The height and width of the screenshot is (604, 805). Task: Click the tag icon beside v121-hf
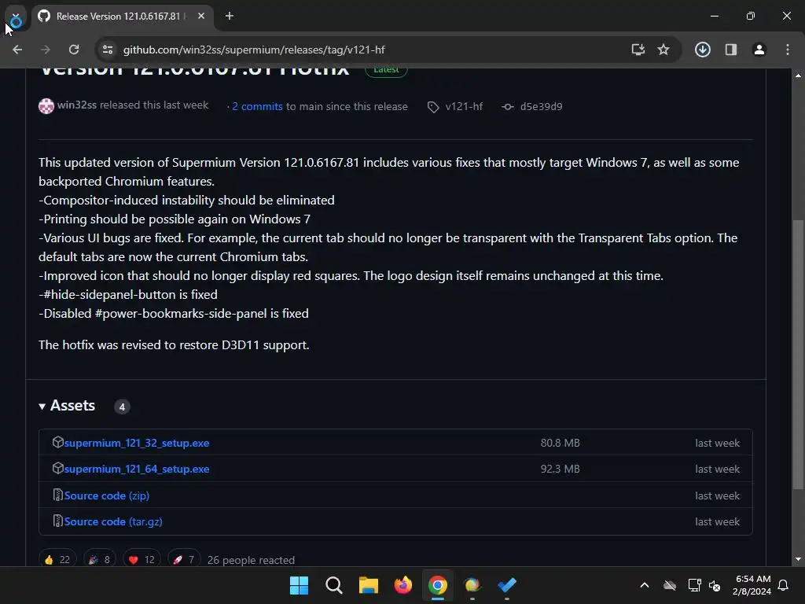coord(433,107)
